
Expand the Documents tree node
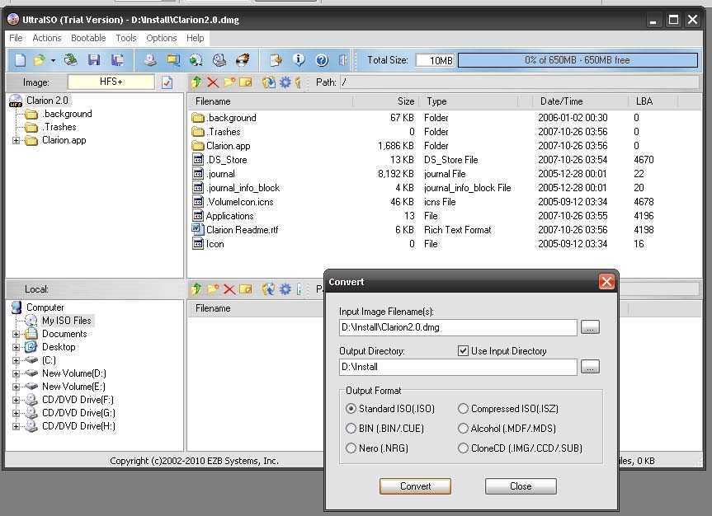16,334
